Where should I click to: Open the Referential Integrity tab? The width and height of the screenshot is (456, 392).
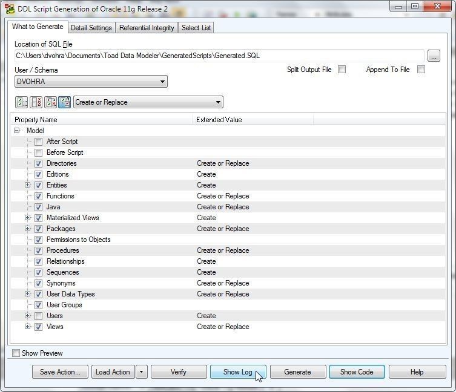[x=147, y=28]
